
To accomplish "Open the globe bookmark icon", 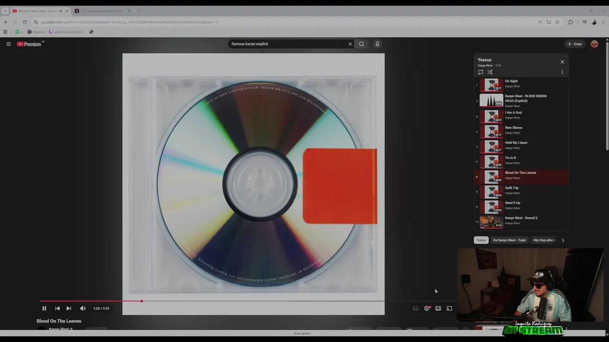I will (91, 32).
